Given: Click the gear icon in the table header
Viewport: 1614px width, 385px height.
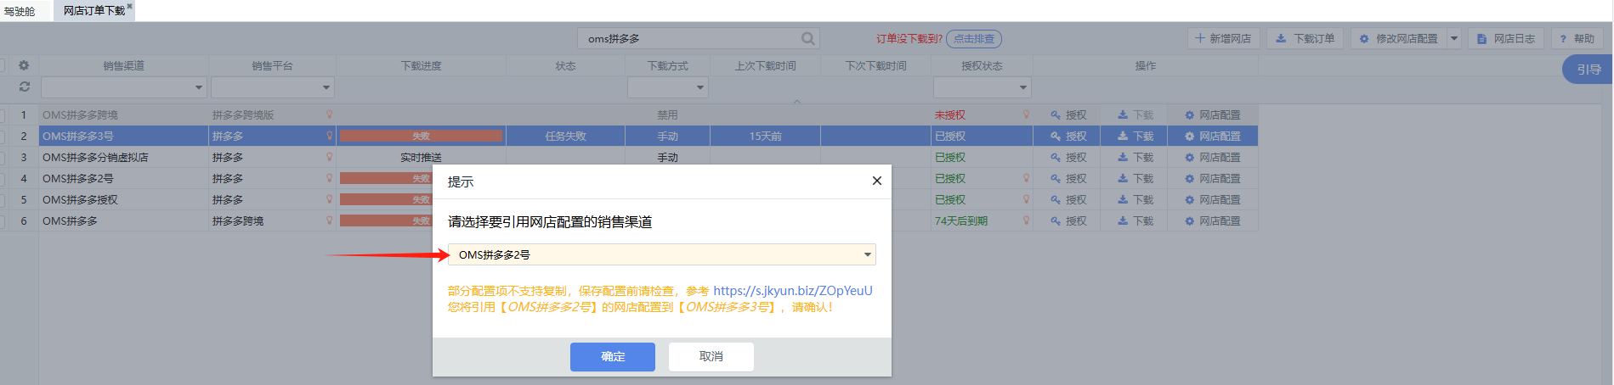Looking at the screenshot, I should (x=24, y=65).
